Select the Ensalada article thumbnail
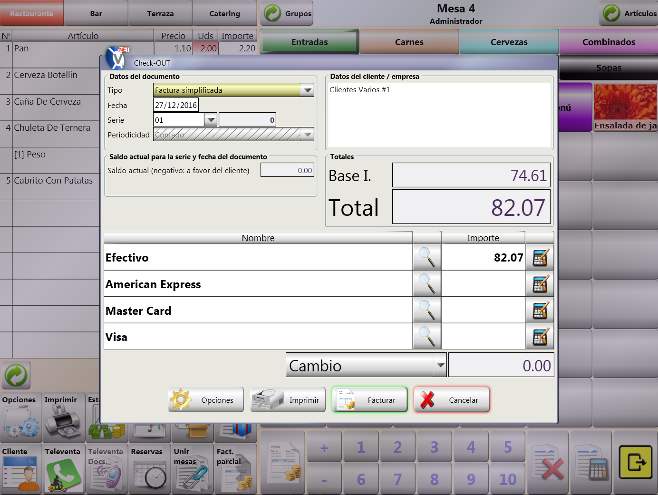This screenshot has width=658, height=495. (625, 107)
